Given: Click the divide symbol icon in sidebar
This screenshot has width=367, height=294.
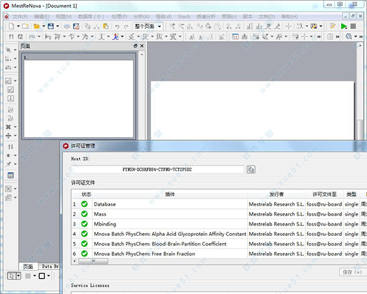Looking at the screenshot, I should pos(9,135).
